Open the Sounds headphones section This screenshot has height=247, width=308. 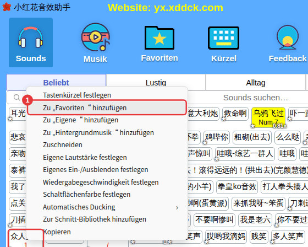[x=31, y=42]
